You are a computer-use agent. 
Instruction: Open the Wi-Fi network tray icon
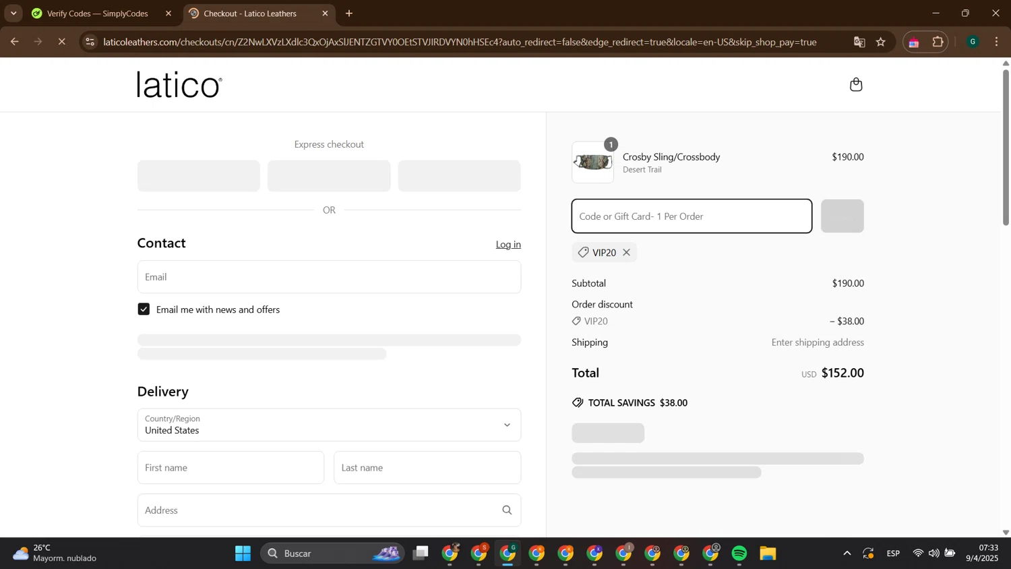pos(918,553)
